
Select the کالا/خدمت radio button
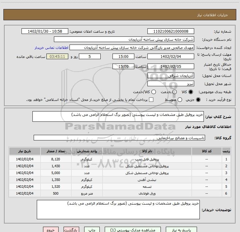coord(154,92)
